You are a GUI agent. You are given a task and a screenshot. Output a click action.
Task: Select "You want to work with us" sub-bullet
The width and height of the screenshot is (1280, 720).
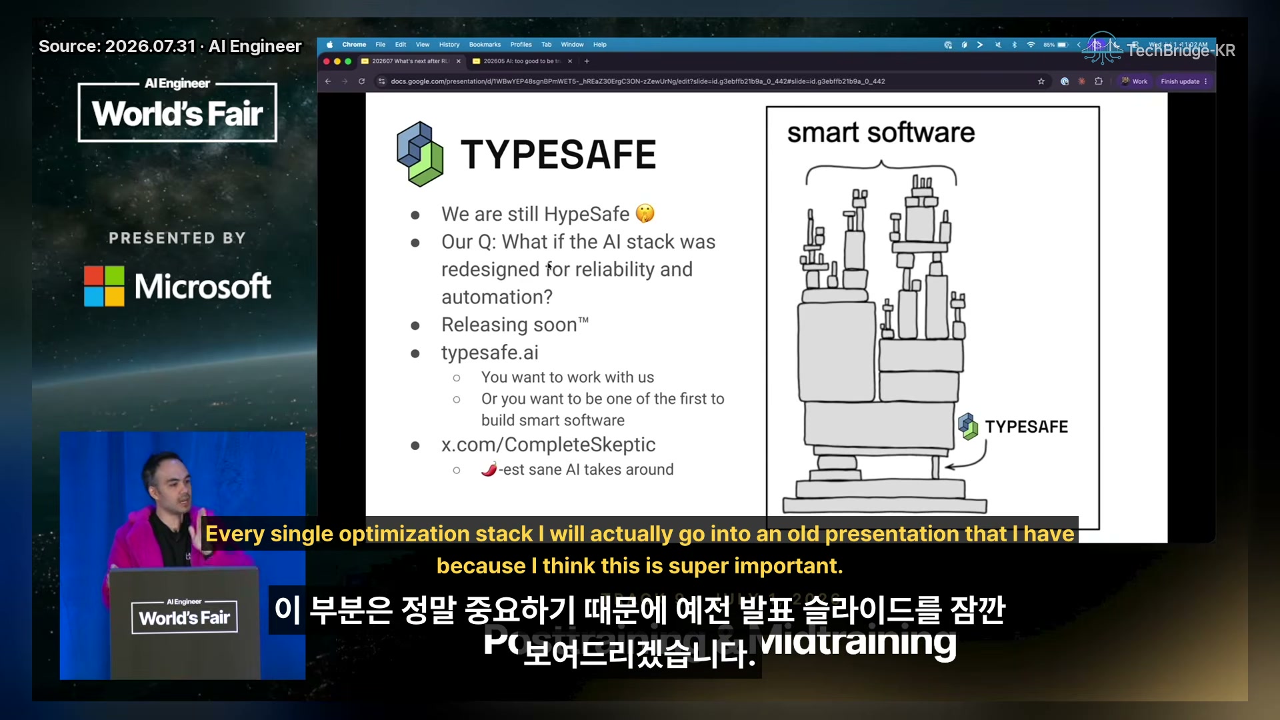click(567, 377)
